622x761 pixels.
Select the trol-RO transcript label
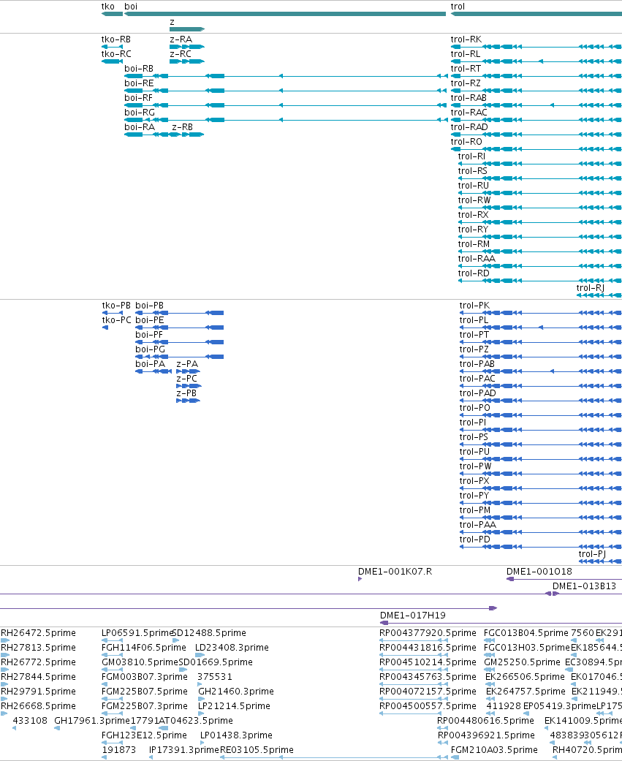[x=466, y=141]
